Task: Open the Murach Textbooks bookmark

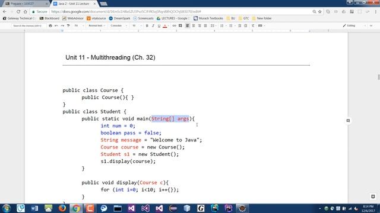Action: pos(208,18)
